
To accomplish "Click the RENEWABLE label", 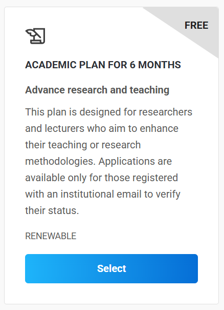I will 51,236.
